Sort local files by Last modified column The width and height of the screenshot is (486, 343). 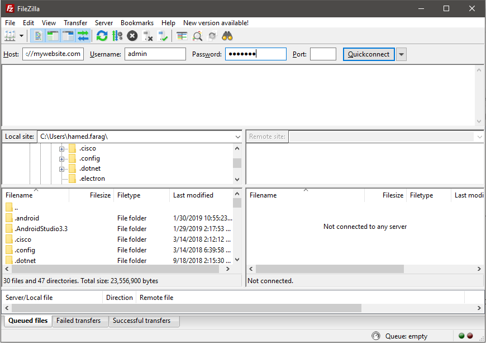(x=201, y=195)
